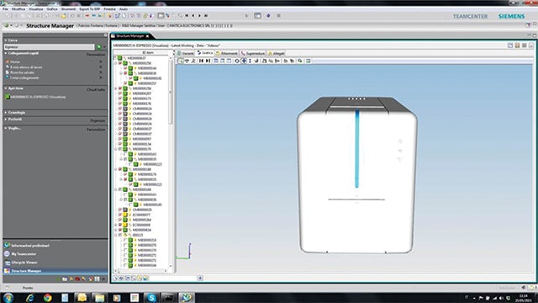
Task: Expand the Preferiti section
Action: coord(6,120)
